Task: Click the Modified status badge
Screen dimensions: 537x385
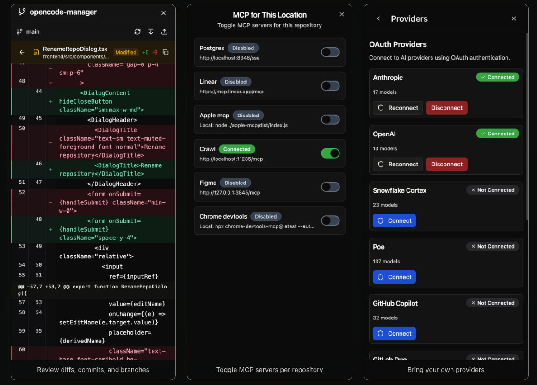Action: [x=126, y=52]
